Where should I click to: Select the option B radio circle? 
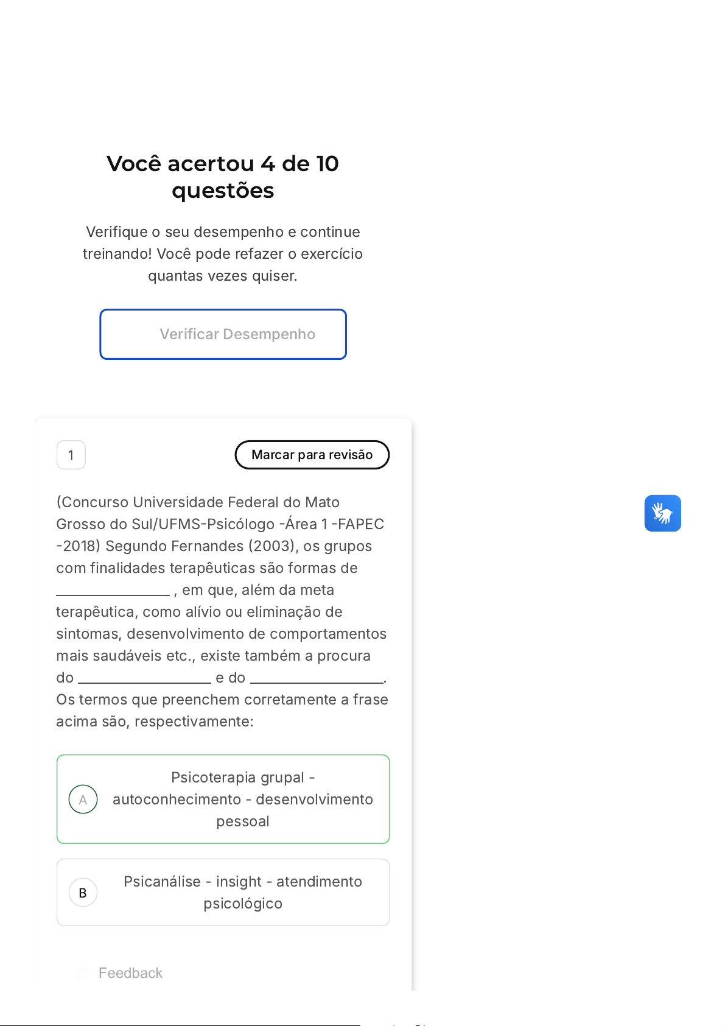[x=83, y=893]
